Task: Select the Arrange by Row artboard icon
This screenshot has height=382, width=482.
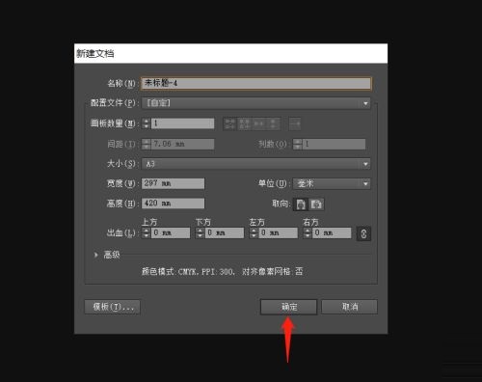Action: (x=258, y=123)
